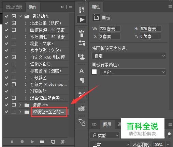Expand the 存储为 Photoshop action

pyautogui.click(x=26, y=84)
